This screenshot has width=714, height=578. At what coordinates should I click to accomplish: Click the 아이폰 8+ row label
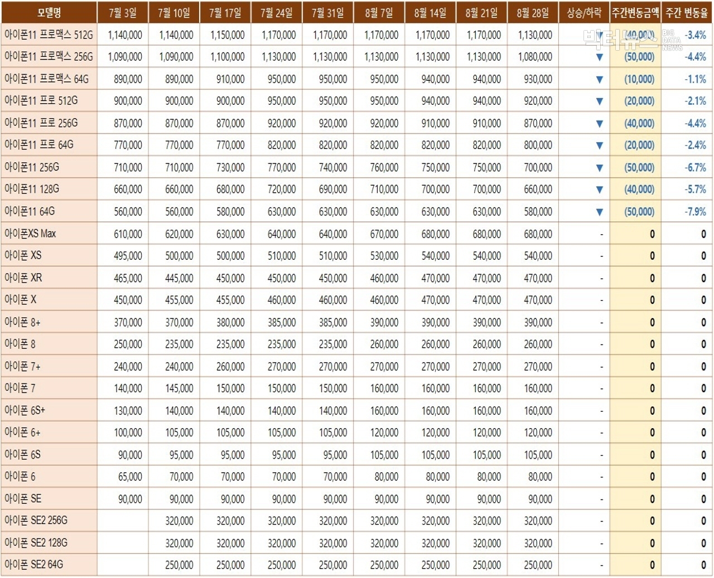[22, 322]
